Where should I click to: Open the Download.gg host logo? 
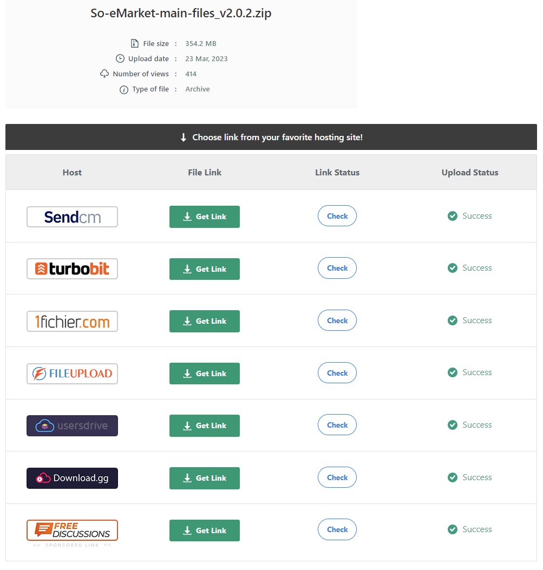[x=72, y=479]
